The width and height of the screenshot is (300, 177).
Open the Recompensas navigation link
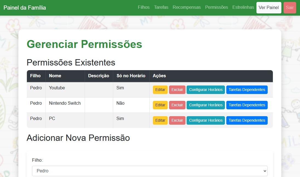point(187,7)
